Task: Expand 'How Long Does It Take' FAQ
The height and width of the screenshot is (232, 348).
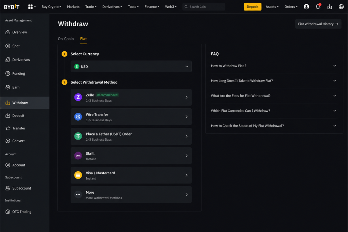Action: pyautogui.click(x=274, y=81)
